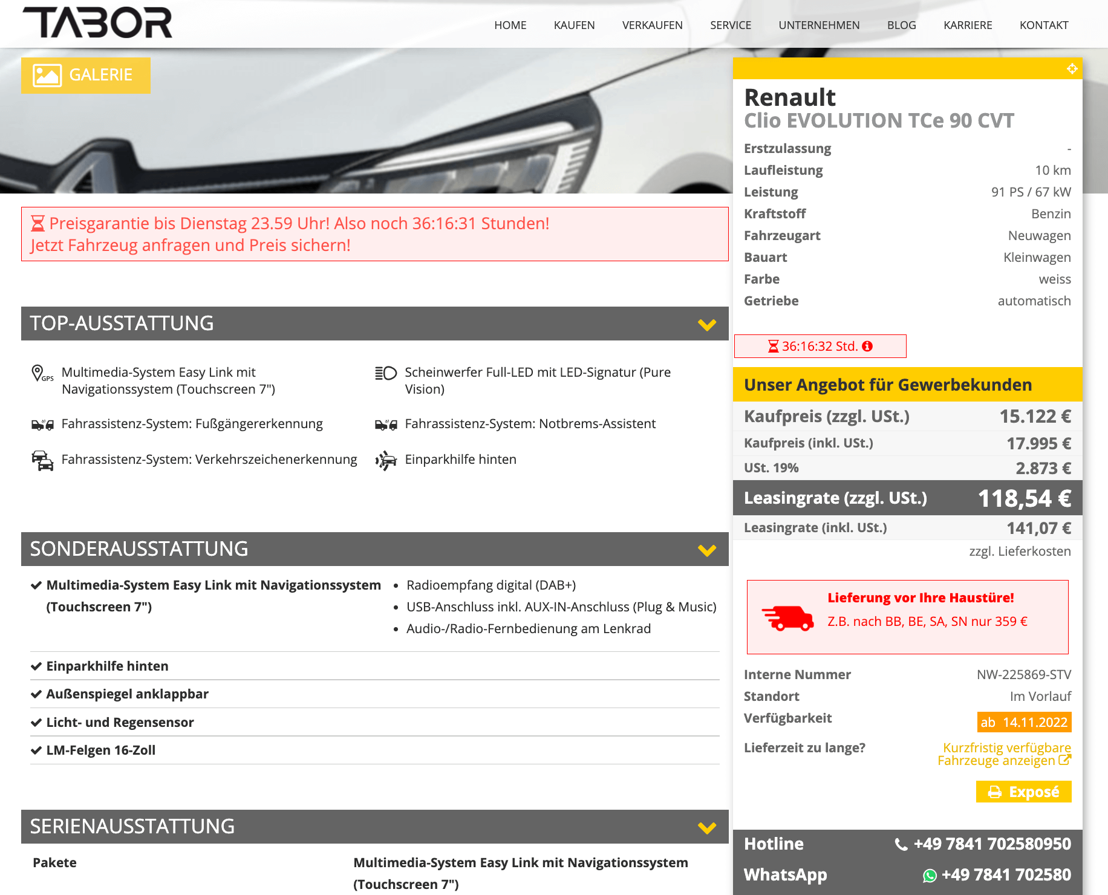Click Audio-/Radio-Fernbedienung am Lenkrad item

(x=529, y=629)
